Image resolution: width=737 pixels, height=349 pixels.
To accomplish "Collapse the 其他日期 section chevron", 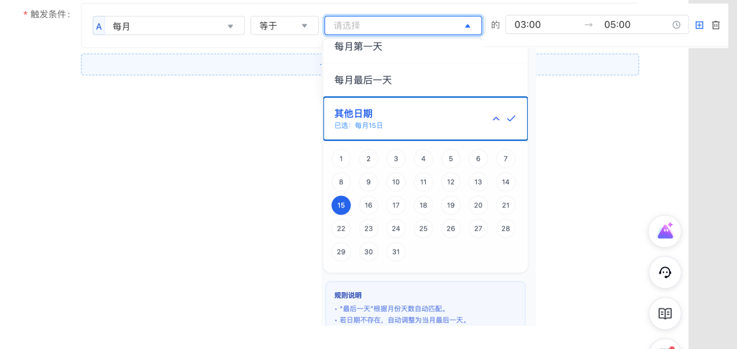I will pyautogui.click(x=496, y=118).
